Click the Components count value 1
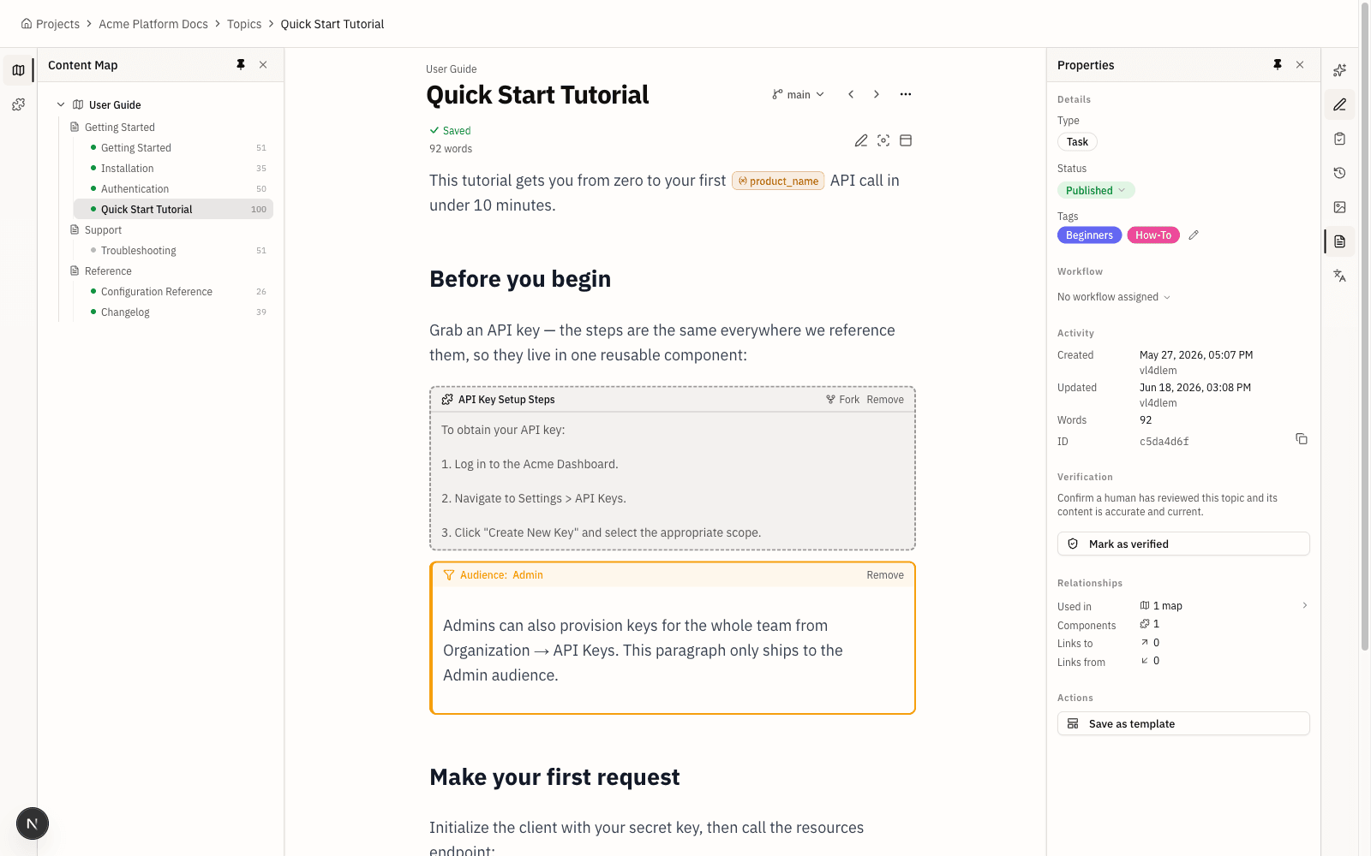1371x856 pixels. pyautogui.click(x=1156, y=624)
